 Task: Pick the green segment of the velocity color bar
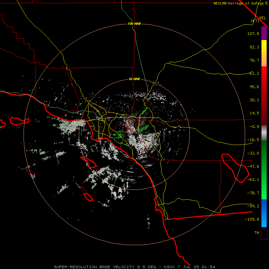pos(264,170)
